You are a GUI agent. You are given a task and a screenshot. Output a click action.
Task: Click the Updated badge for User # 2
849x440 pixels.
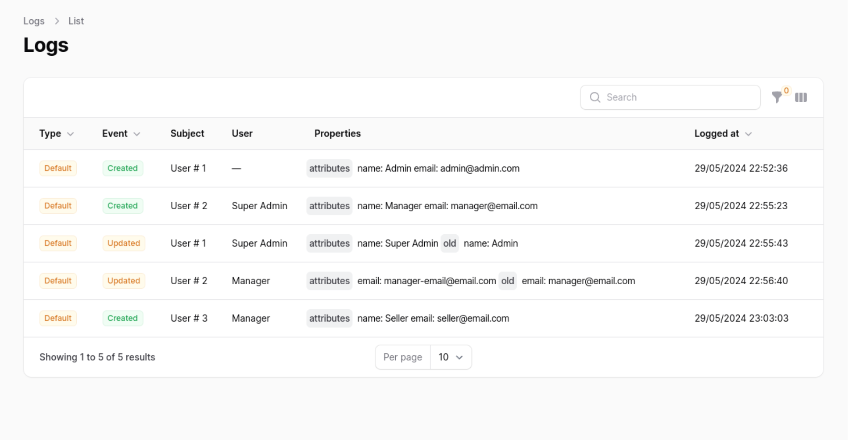coord(124,281)
